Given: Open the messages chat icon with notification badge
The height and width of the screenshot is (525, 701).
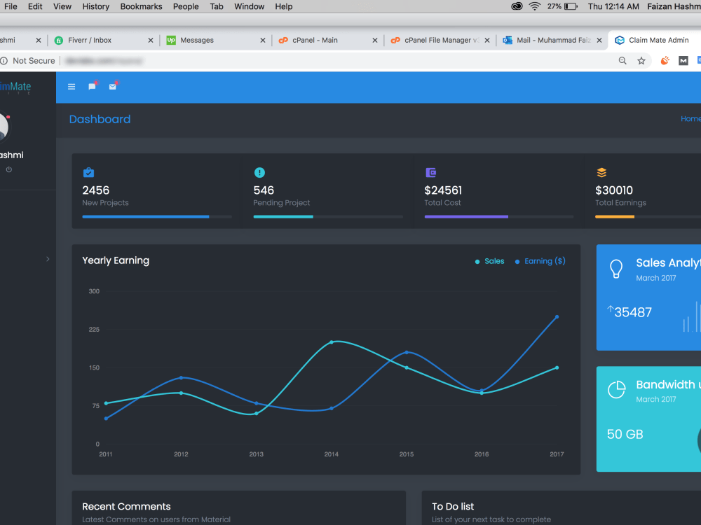Looking at the screenshot, I should 92,86.
